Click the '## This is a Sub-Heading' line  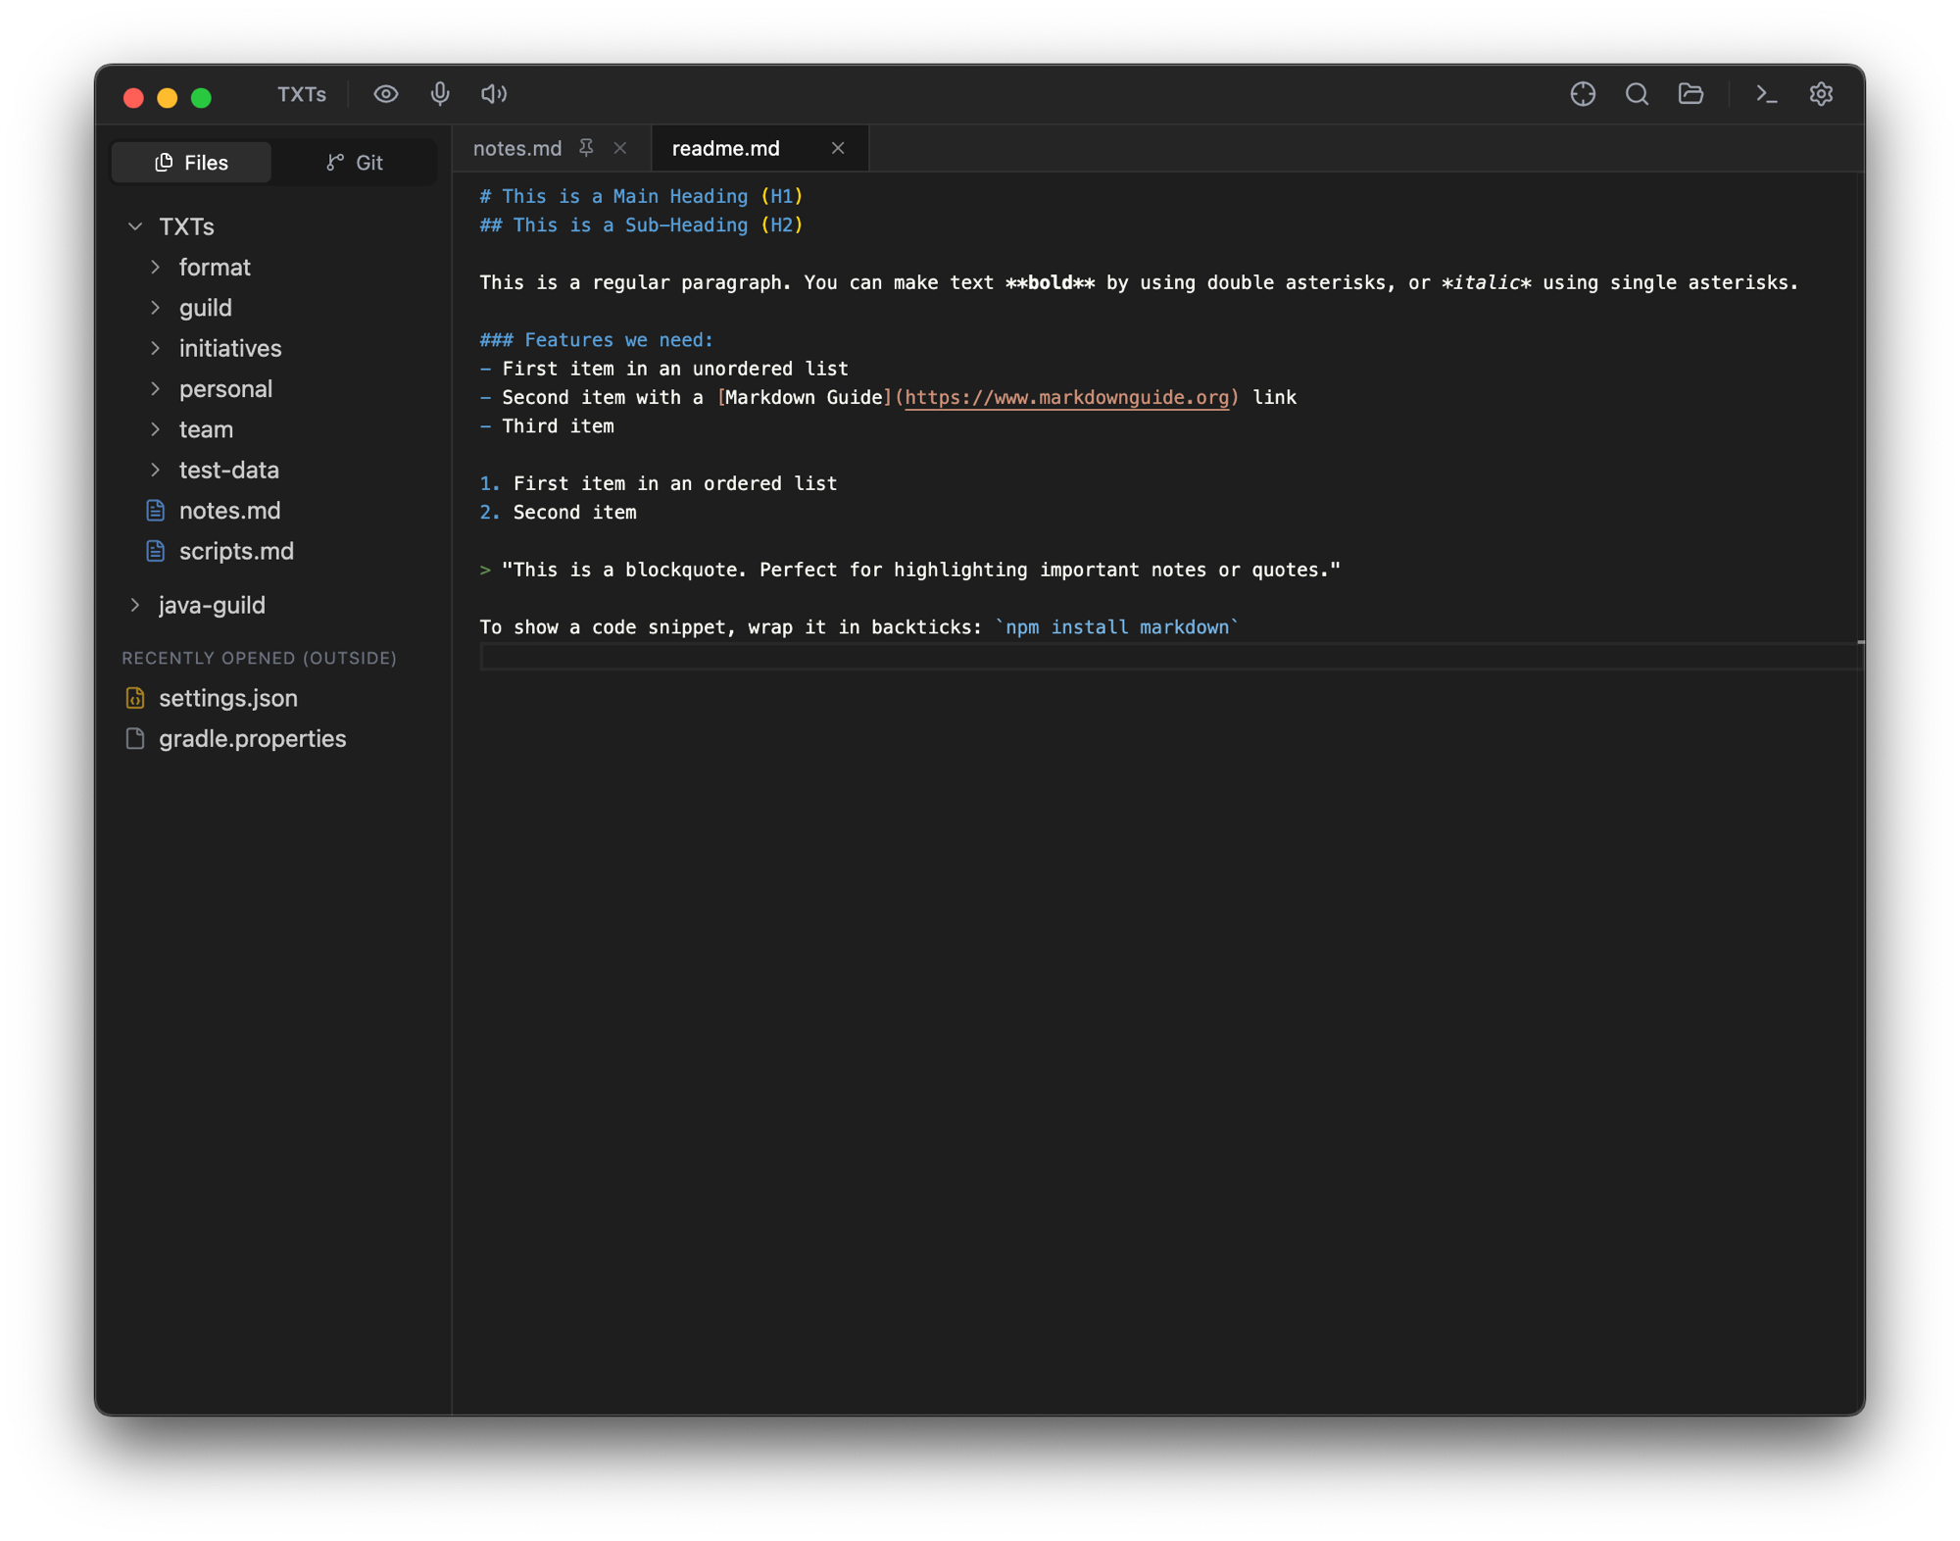point(641,225)
